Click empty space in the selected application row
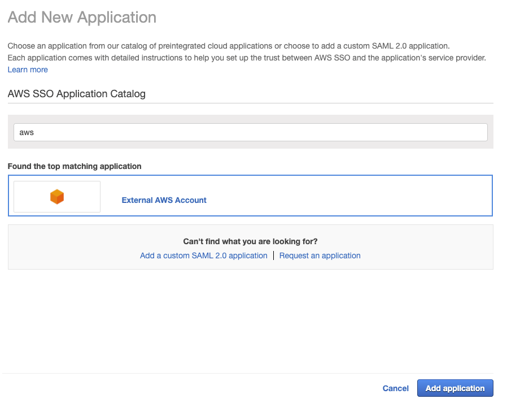507x403 pixels. tap(350, 196)
